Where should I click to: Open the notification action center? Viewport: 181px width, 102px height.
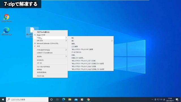(177, 99)
